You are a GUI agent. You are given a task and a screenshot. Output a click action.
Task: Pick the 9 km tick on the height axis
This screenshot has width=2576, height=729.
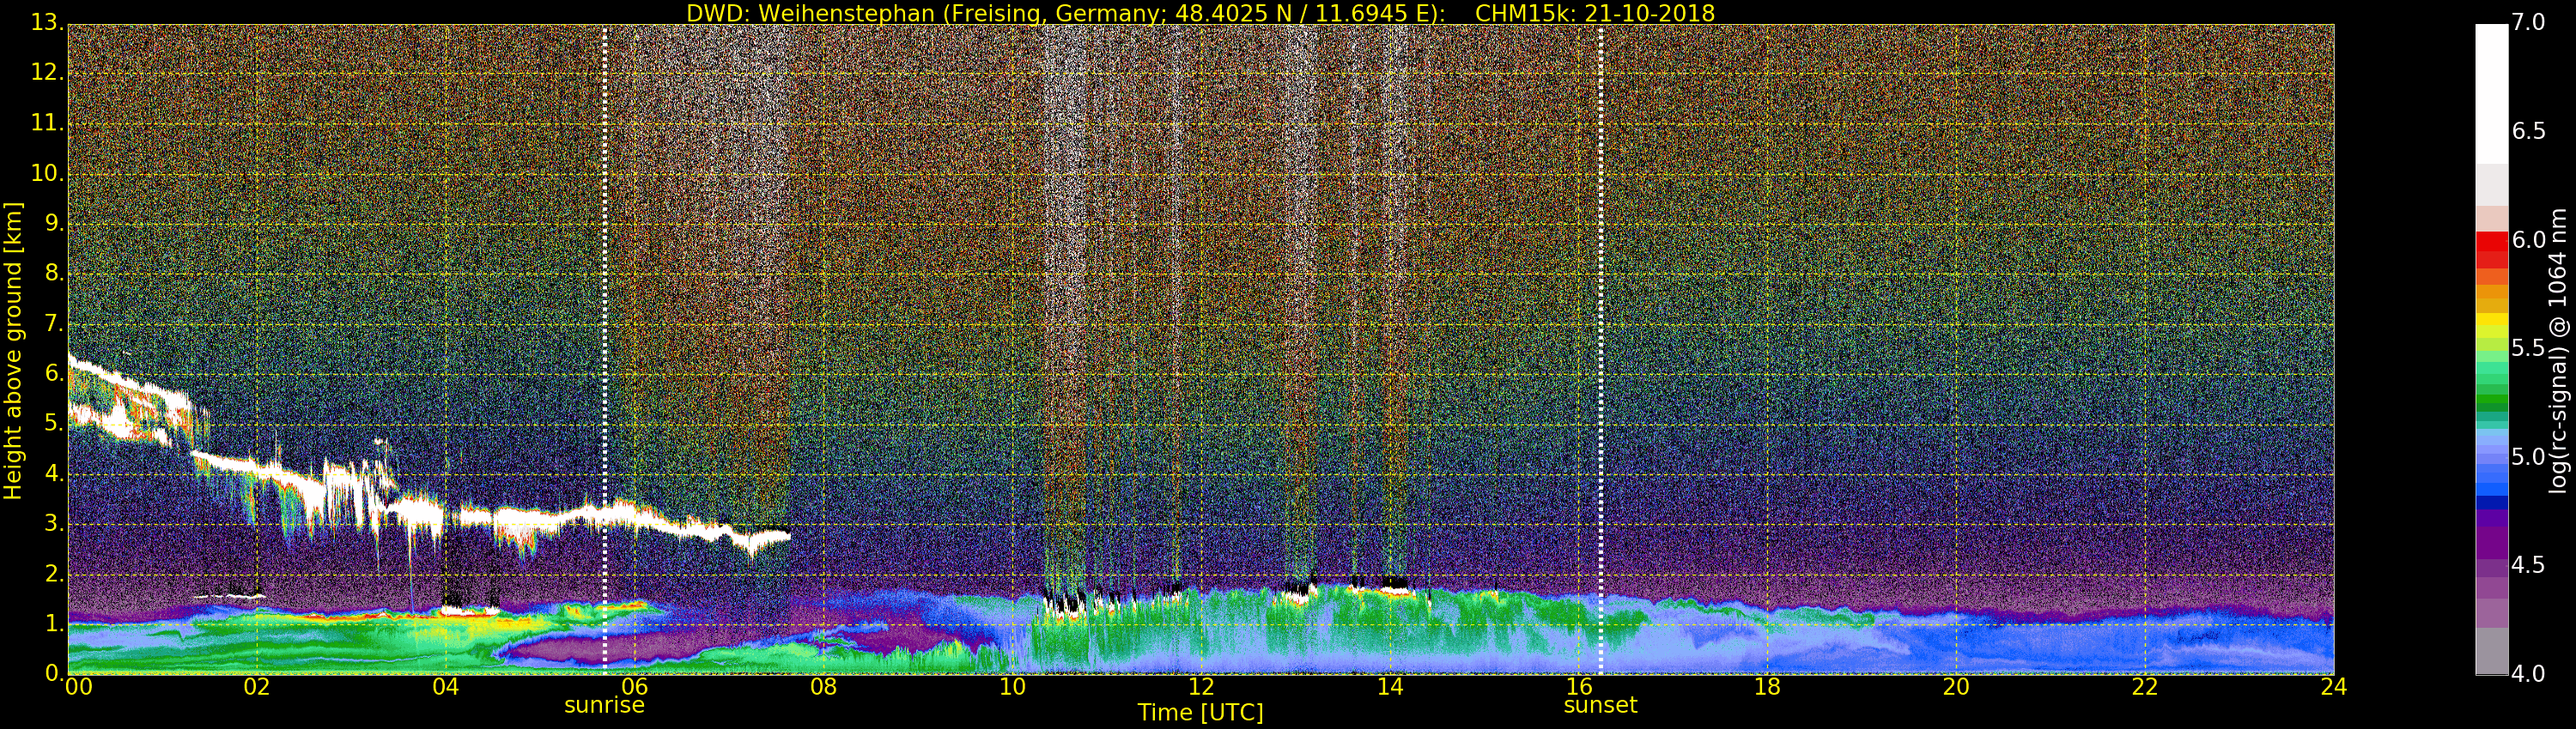(x=54, y=223)
